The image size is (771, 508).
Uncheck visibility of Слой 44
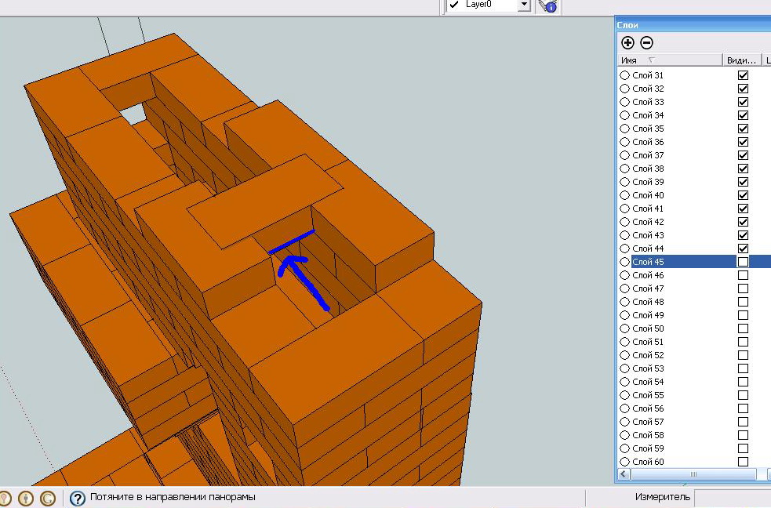(x=743, y=249)
